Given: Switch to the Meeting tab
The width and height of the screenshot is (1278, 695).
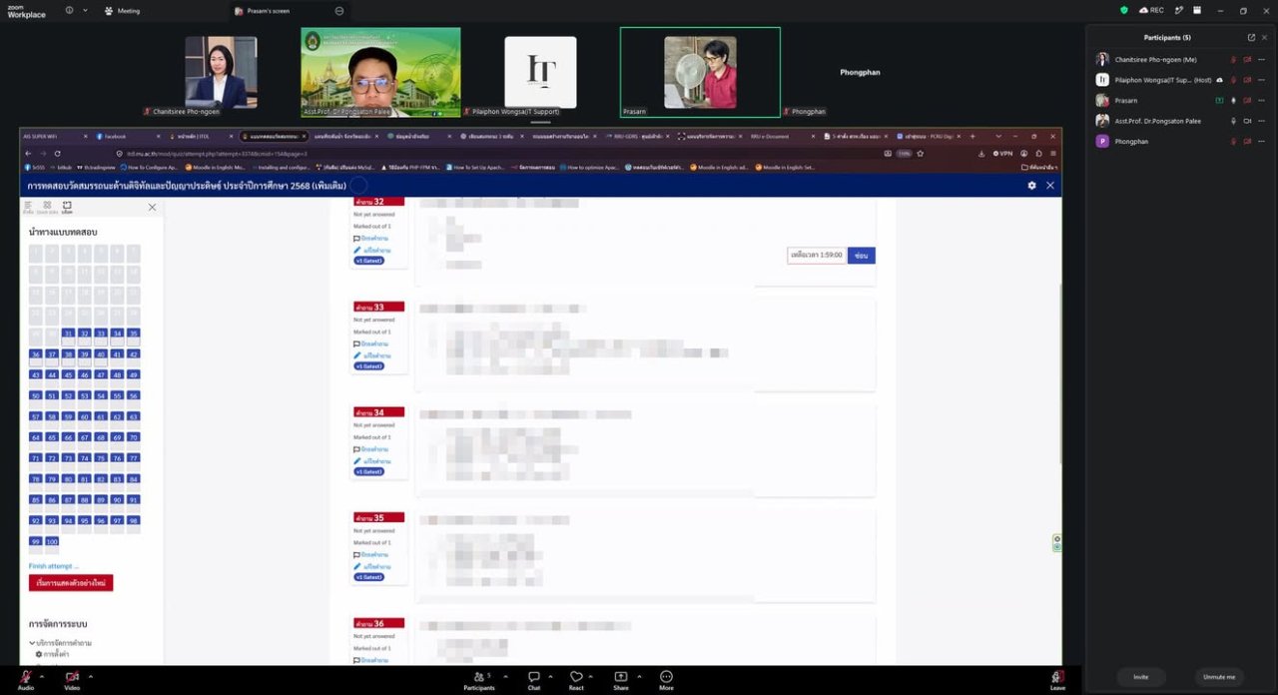Looking at the screenshot, I should pyautogui.click(x=122, y=11).
